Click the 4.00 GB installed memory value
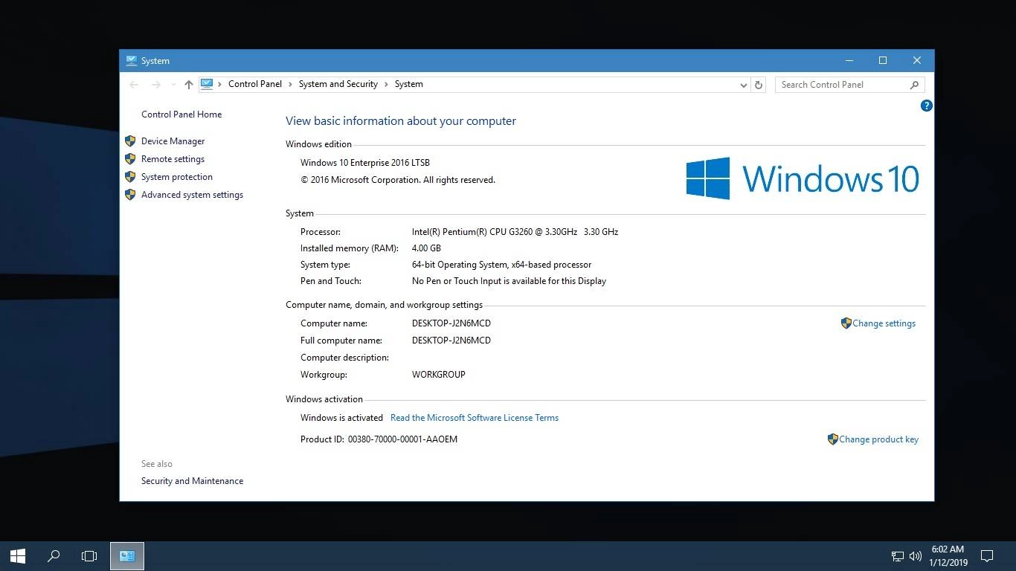The image size is (1016, 571). click(426, 248)
